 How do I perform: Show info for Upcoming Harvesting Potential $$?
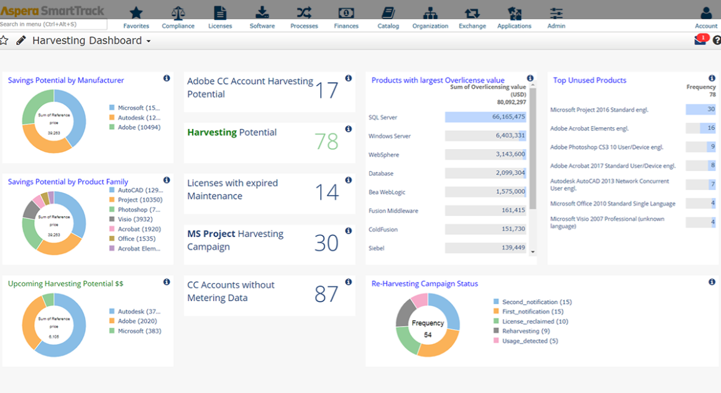[x=167, y=282]
